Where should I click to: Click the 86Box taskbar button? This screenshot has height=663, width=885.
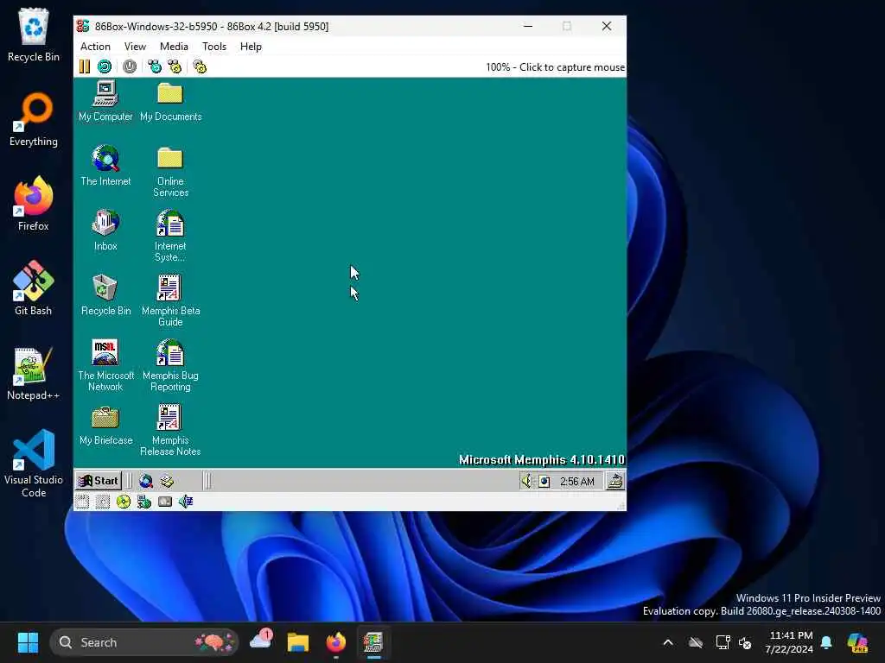tap(373, 642)
